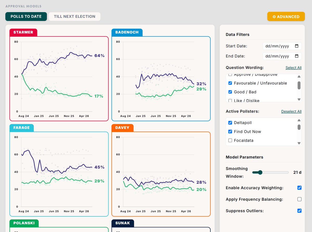Image resolution: width=312 pixels, height=232 pixels.
Task: Click the Model Parameters heading
Action: tap(244, 157)
